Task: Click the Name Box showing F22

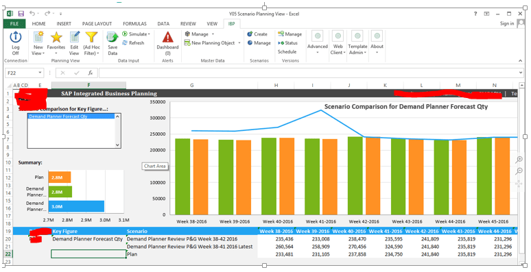Action: (21, 73)
